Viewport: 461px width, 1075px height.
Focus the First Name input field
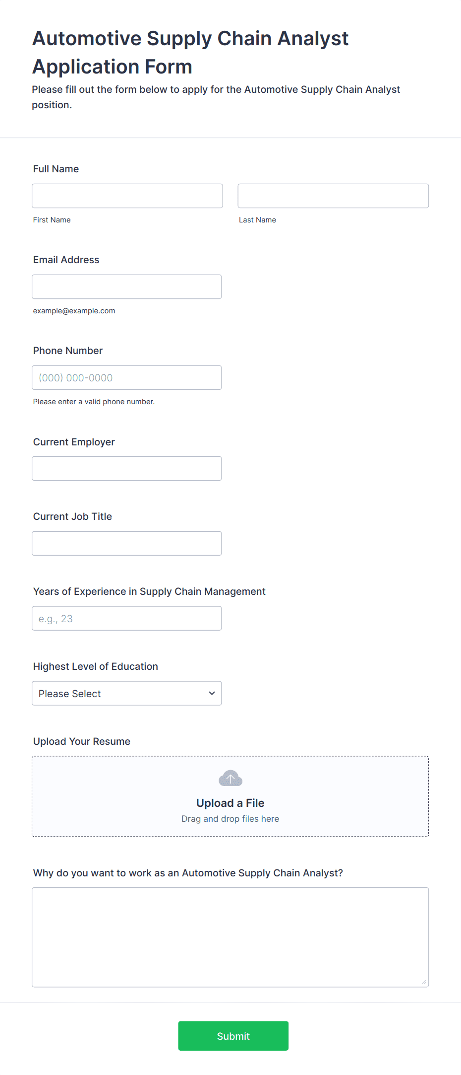coord(127,196)
